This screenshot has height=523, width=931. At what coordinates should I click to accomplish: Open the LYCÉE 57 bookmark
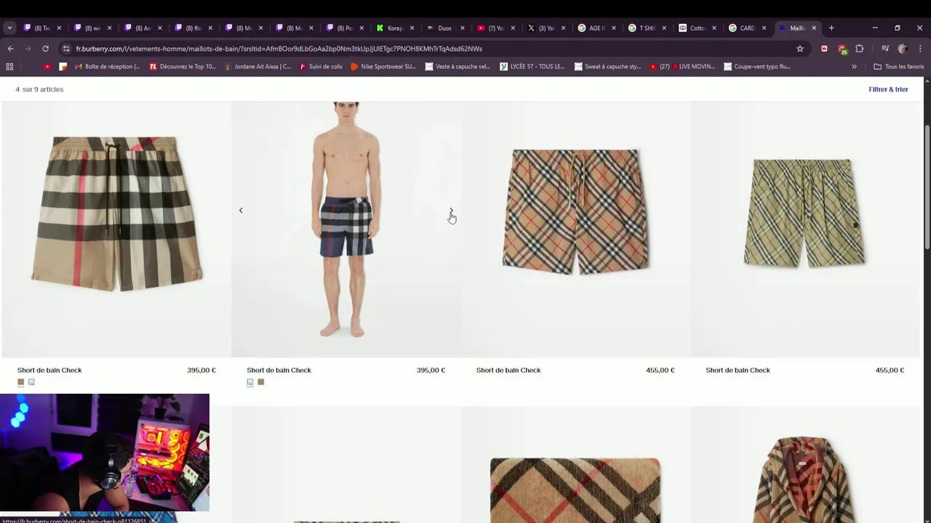tap(532, 67)
